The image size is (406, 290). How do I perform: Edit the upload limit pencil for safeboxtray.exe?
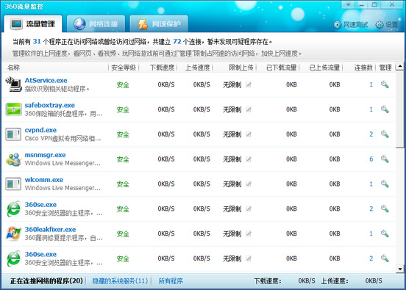click(249, 109)
